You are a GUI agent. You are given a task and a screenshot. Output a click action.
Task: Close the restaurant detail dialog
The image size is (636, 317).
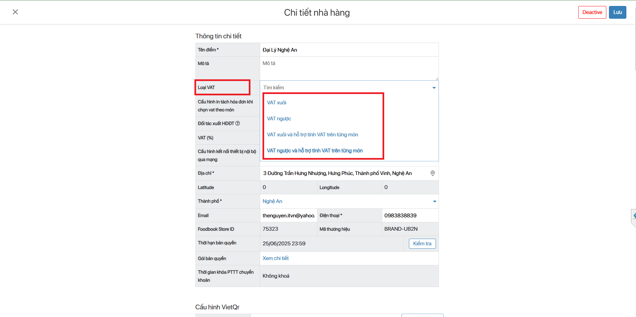coord(15,12)
